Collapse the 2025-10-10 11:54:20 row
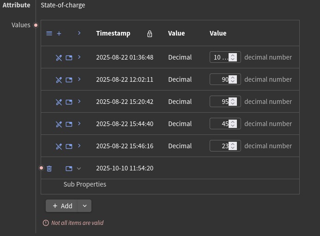 [x=79, y=169]
